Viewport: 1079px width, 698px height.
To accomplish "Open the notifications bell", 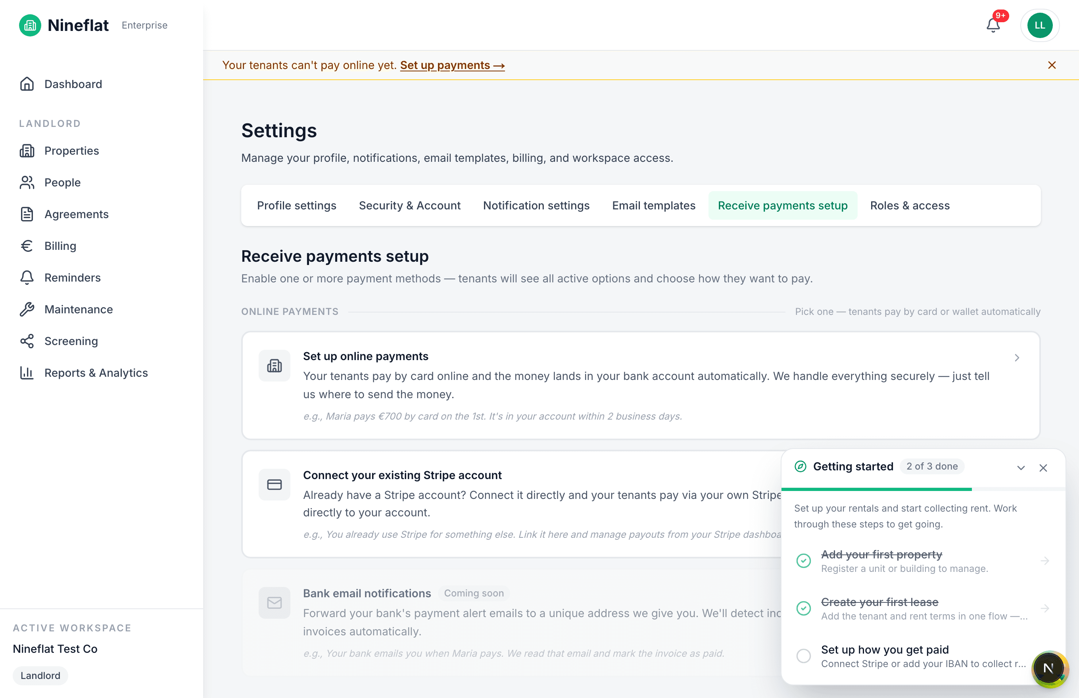I will tap(993, 25).
